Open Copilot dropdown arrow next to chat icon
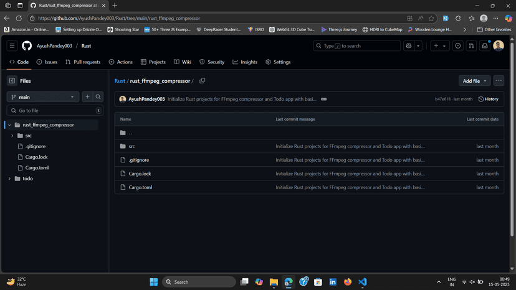 click(418, 45)
